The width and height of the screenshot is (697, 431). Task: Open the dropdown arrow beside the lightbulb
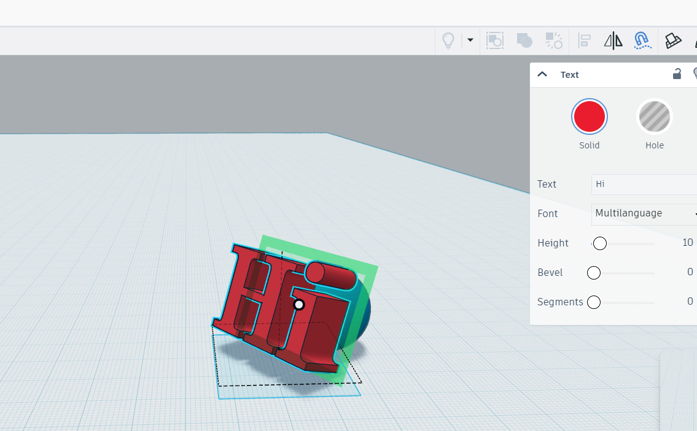pyautogui.click(x=470, y=40)
